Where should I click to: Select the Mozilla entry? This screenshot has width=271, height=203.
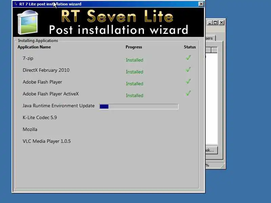coord(30,129)
